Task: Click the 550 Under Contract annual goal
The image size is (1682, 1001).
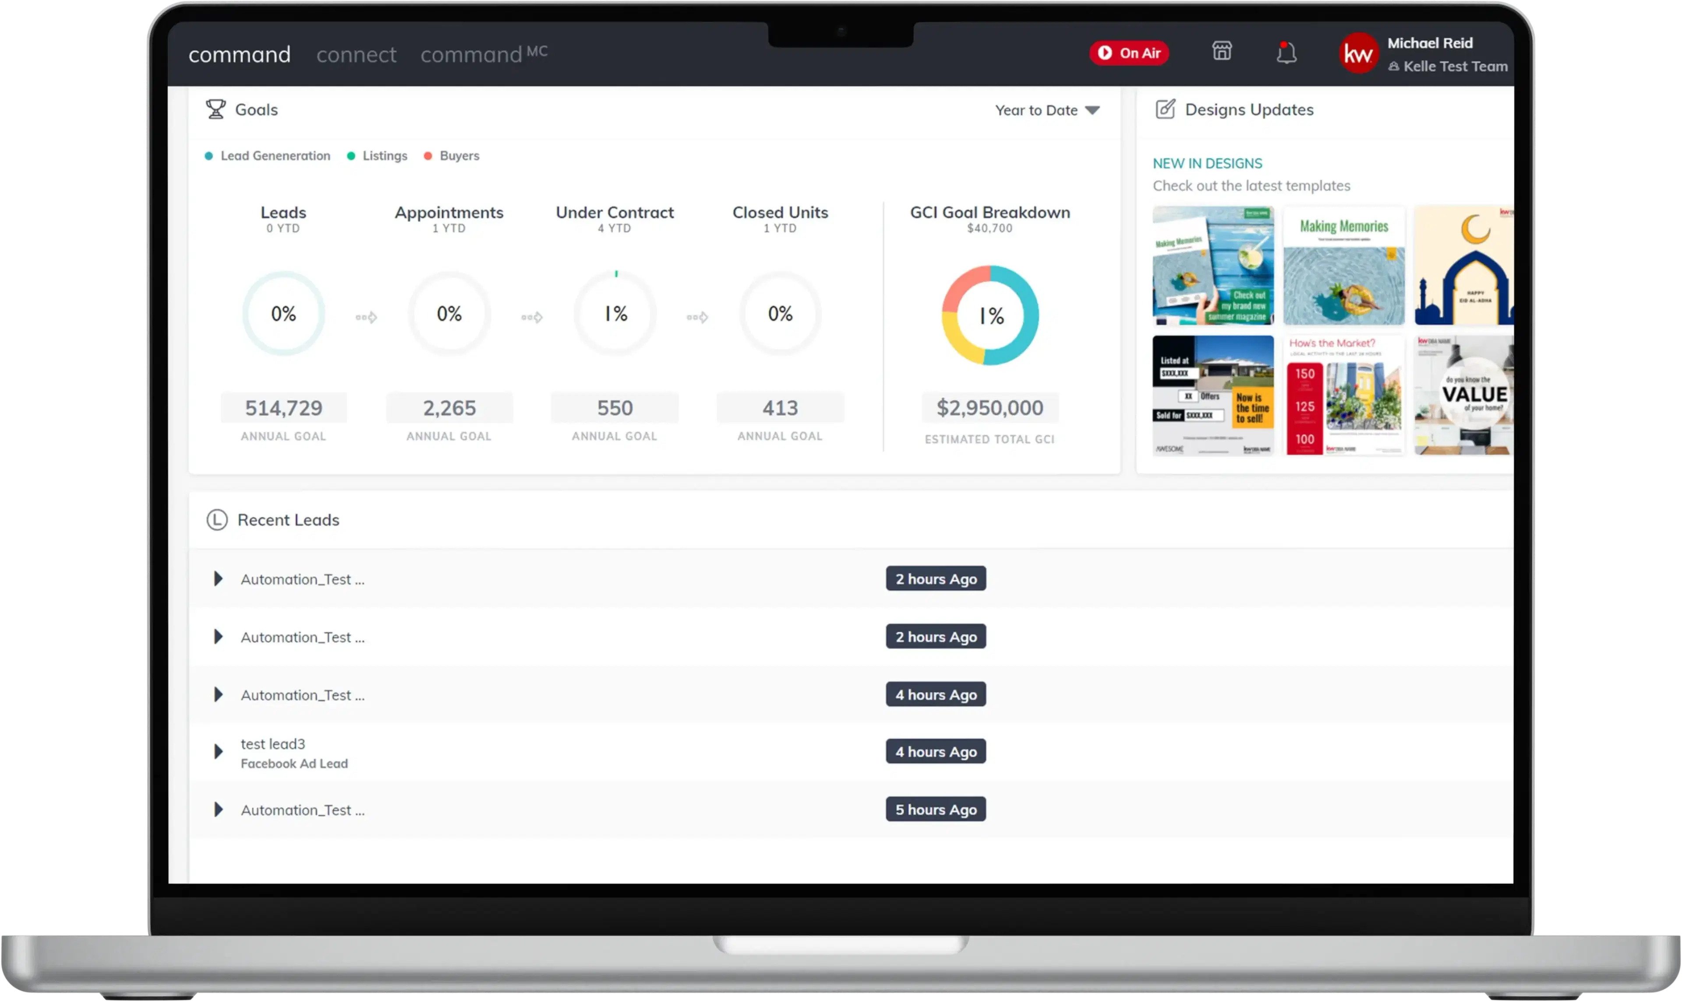Action: click(x=615, y=408)
